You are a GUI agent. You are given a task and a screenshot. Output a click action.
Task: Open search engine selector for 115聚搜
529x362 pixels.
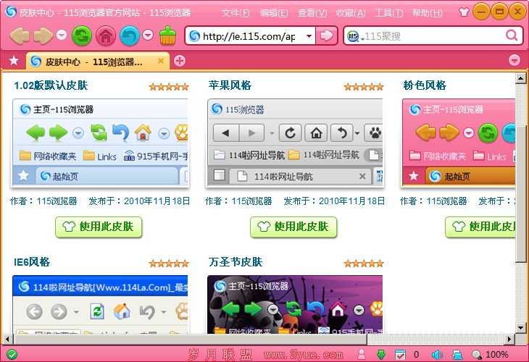(x=354, y=36)
